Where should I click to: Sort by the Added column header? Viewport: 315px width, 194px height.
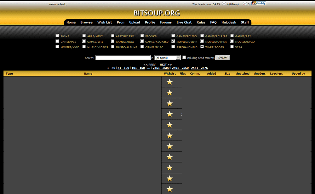coord(212,73)
